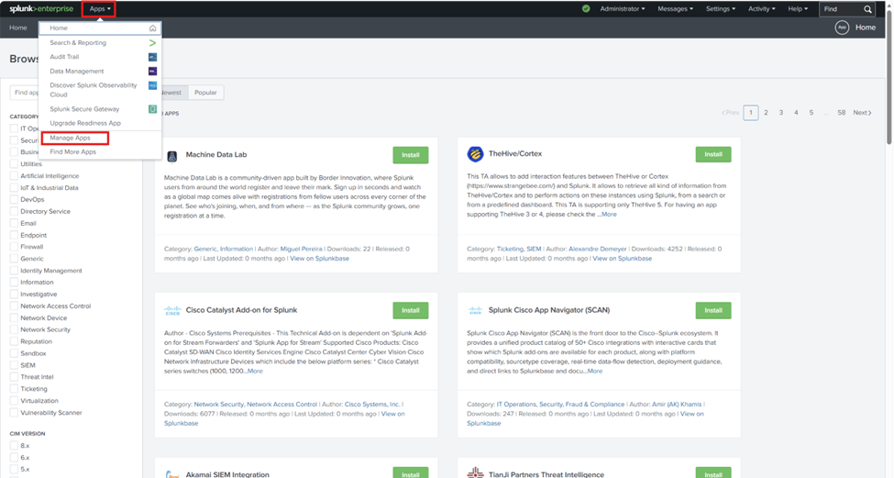Install the Machine Data Lab app
This screenshot has height=478, width=894.
point(411,155)
